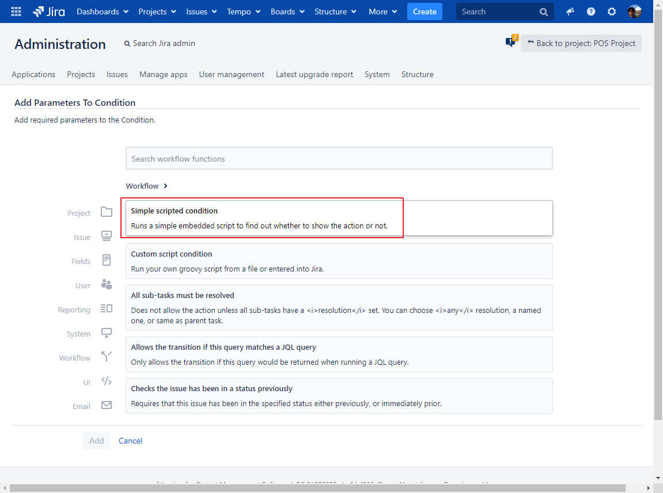Switch to the Manage apps tab
The height and width of the screenshot is (493, 663).
pos(164,74)
